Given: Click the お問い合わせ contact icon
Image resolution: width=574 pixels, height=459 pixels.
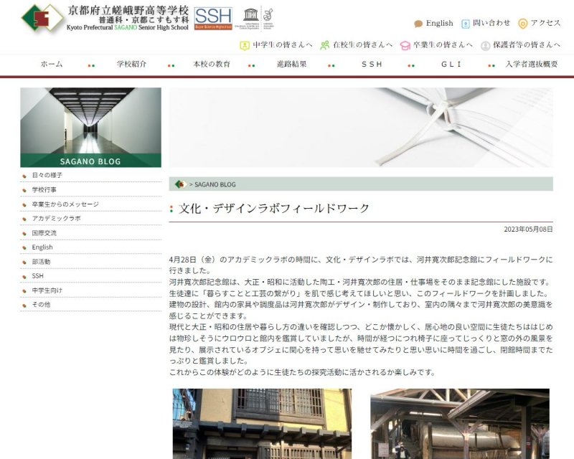Looking at the screenshot, I should (x=465, y=24).
